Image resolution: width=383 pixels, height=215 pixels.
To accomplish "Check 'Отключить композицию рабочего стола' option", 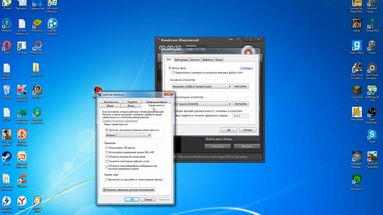I will tap(107, 161).
